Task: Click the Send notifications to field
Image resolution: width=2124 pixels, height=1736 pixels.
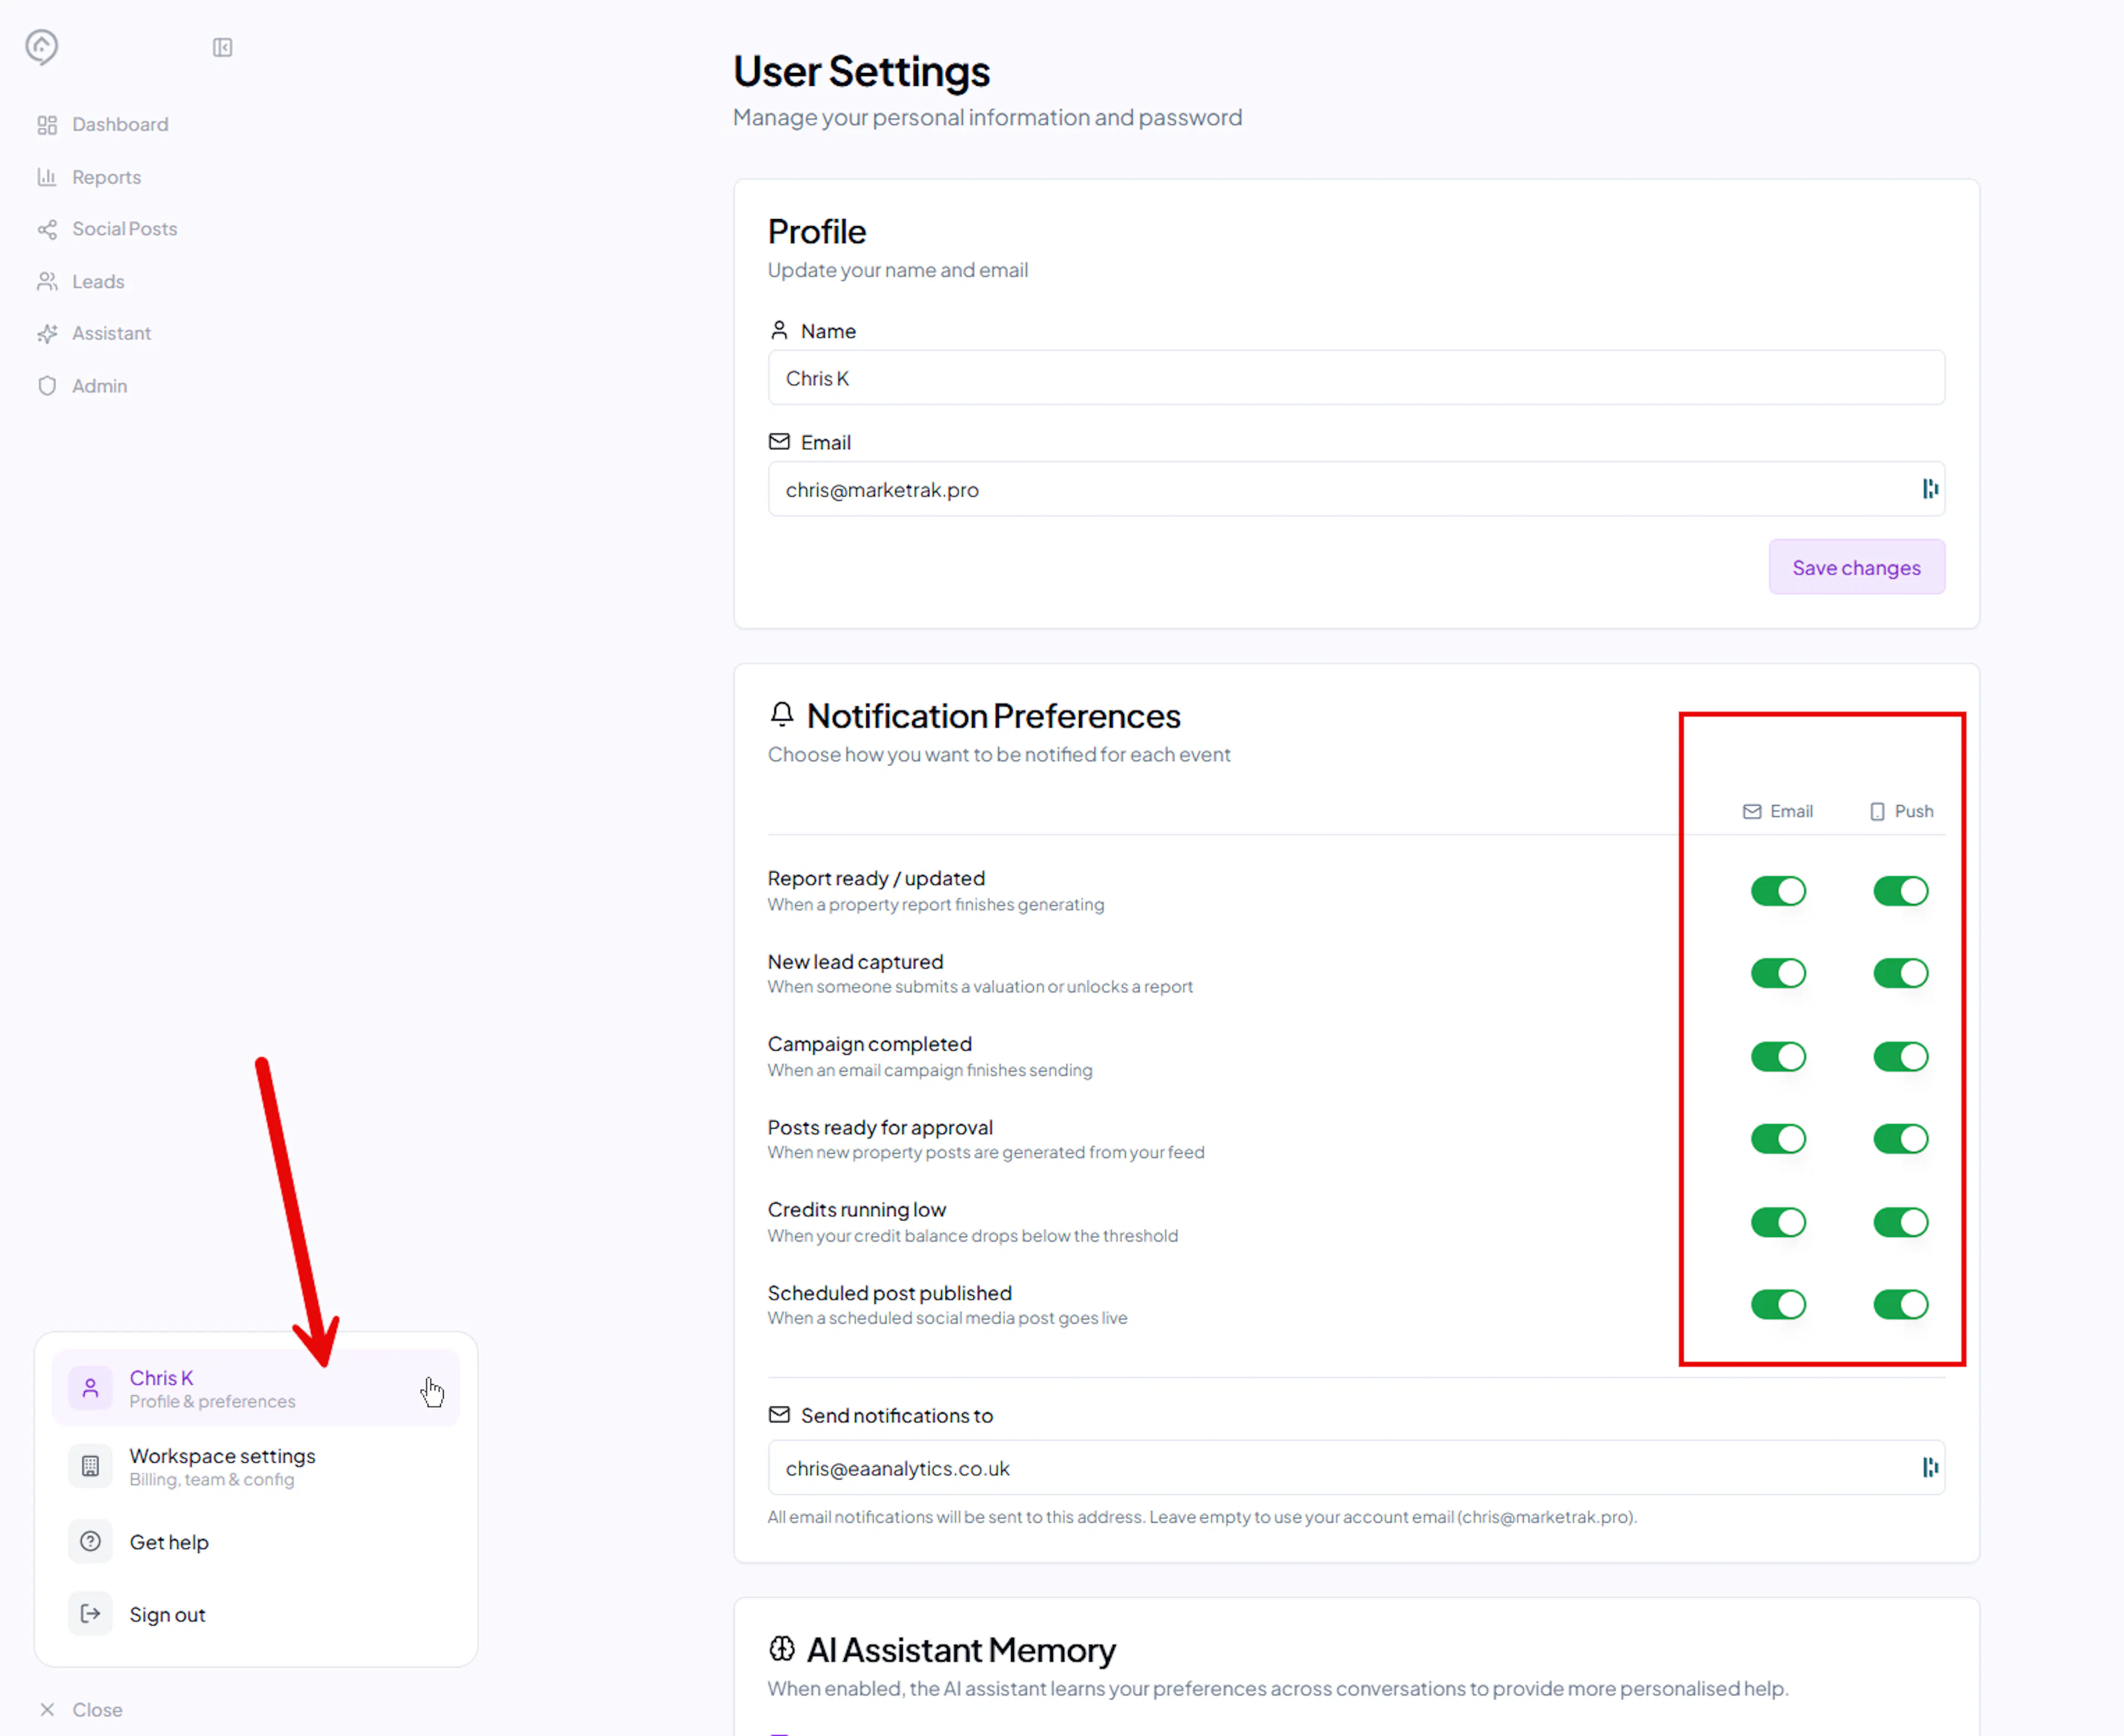Action: point(1340,1467)
